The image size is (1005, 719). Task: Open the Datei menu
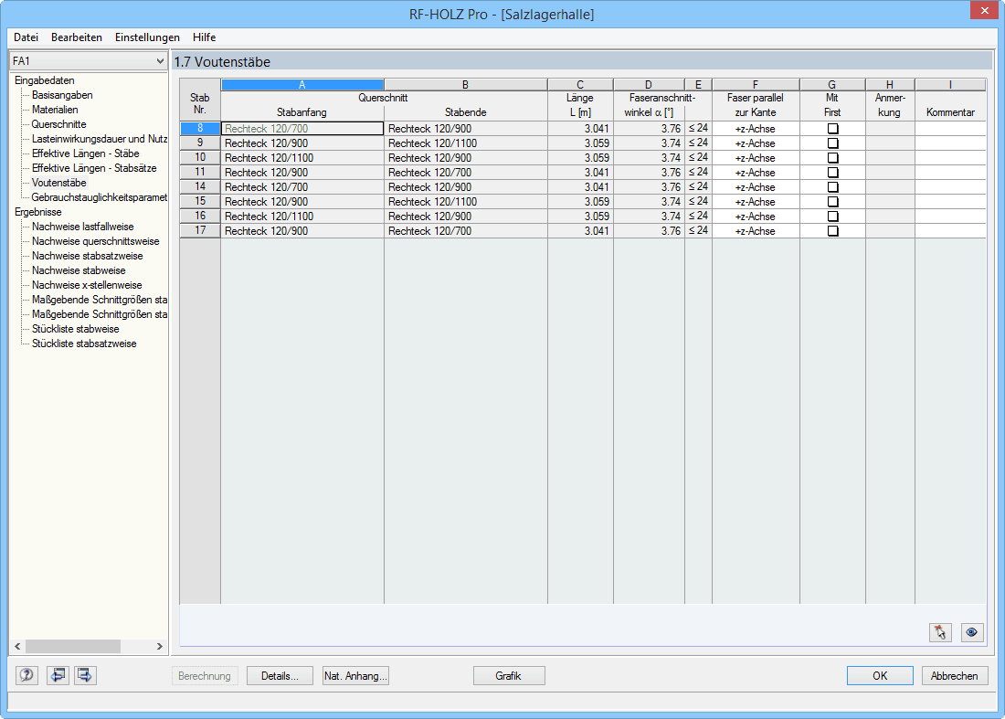pos(26,37)
